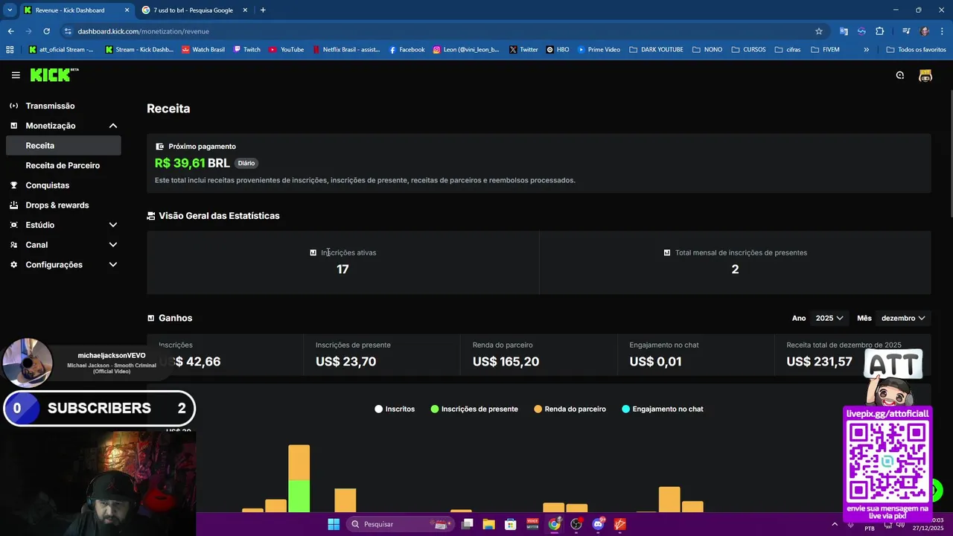The width and height of the screenshot is (953, 536).
Task: Open the YouTube bookmark
Action: (x=287, y=50)
